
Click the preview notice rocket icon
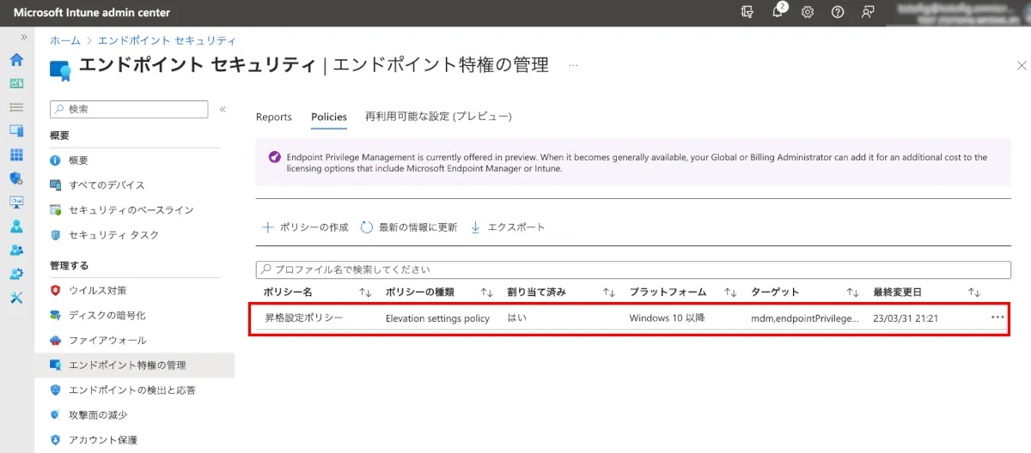click(274, 158)
